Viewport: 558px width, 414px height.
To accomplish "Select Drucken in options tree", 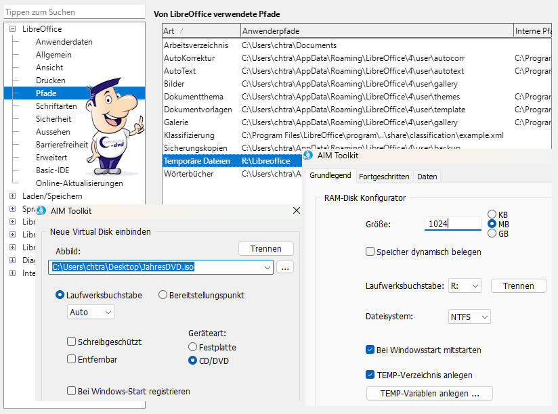I will coord(51,80).
